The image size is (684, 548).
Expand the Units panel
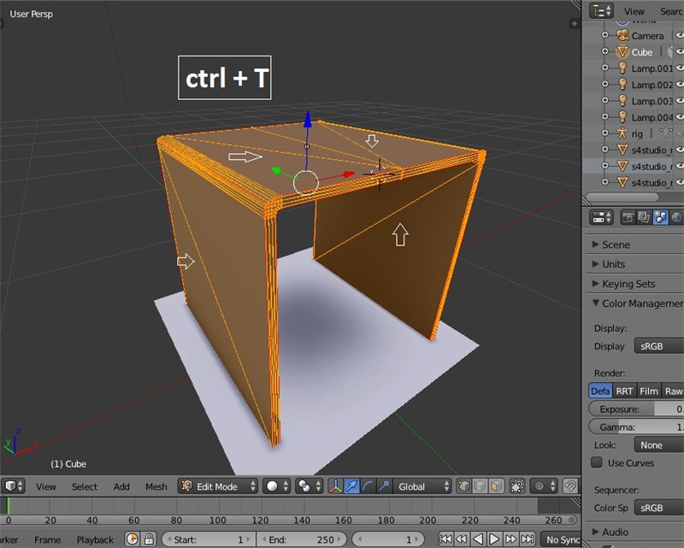point(614,264)
